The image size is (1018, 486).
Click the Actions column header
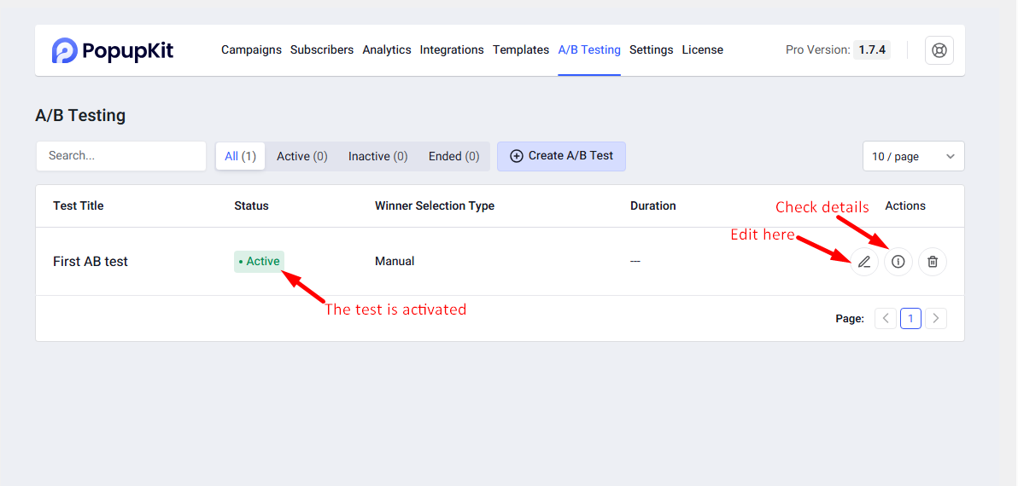pos(905,205)
